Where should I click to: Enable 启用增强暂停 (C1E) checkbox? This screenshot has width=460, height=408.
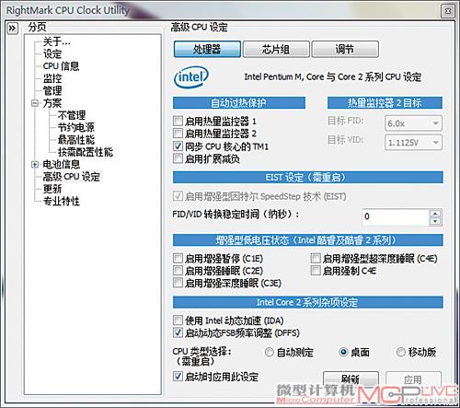tap(178, 258)
